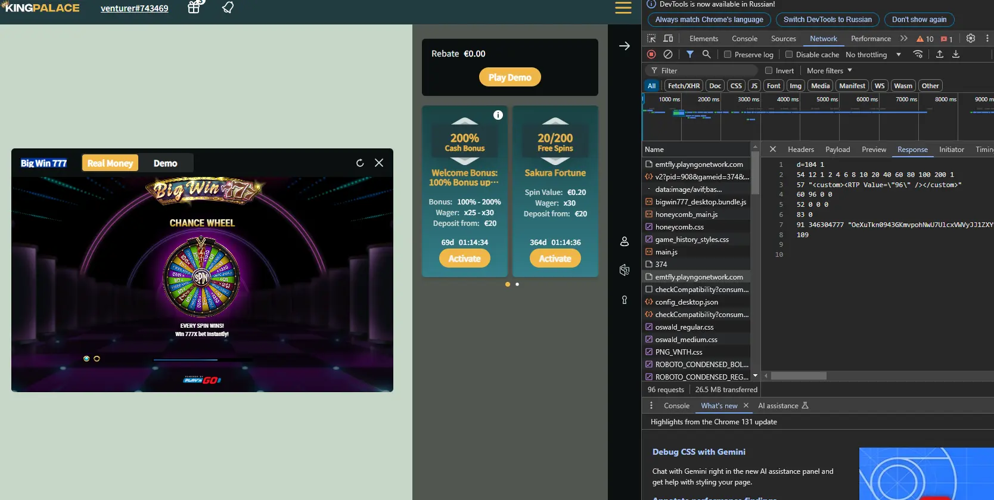Switch the game to Real Money mode

110,163
